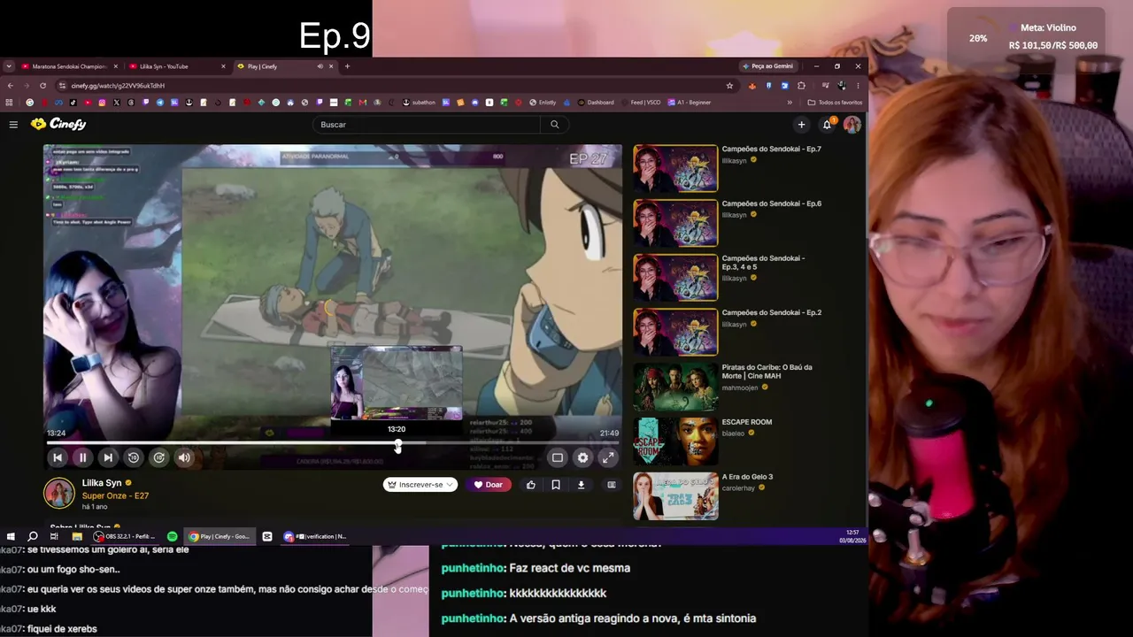Viewport: 1133px width, 637px height.
Task: Open the subathon bookmark
Action: point(419,103)
